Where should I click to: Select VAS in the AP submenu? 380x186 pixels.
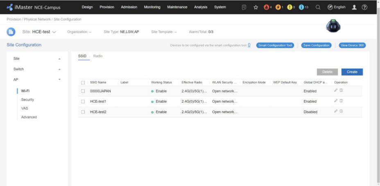click(25, 109)
